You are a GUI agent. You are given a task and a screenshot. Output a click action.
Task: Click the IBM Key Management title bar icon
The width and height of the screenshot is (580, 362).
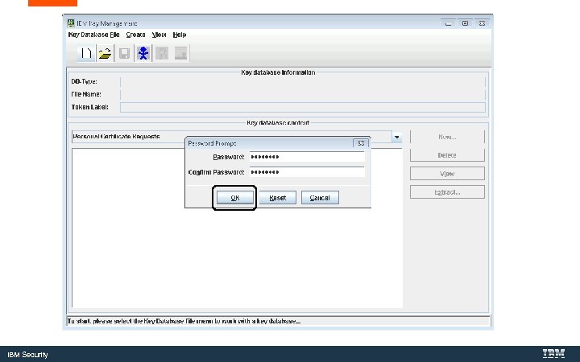(x=71, y=23)
